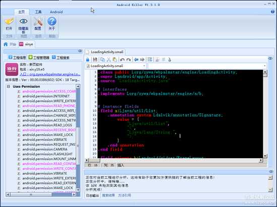
Task: Toggle the eye icon beside the code editor
Action: [x=270, y=58]
